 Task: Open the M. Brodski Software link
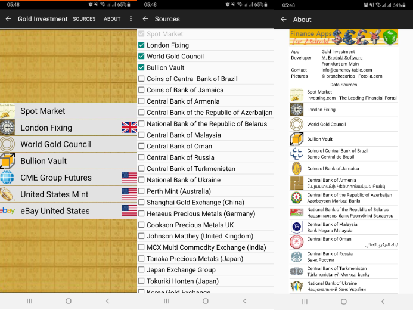pos(342,58)
